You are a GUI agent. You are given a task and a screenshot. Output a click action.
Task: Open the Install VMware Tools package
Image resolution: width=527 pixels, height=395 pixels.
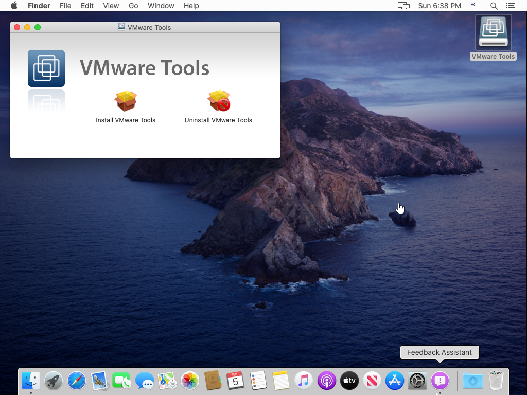126,102
